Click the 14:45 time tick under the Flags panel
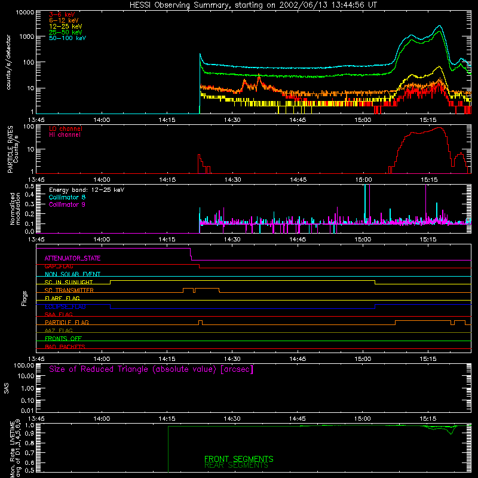 pos(298,359)
